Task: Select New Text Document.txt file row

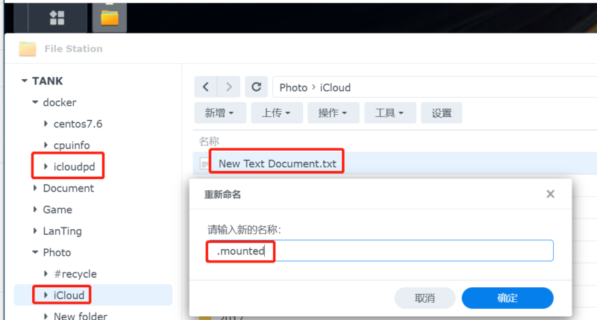Action: pos(395,163)
